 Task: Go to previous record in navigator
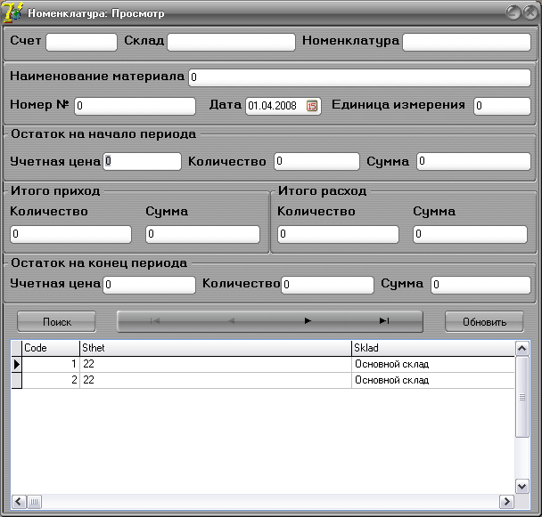232,321
